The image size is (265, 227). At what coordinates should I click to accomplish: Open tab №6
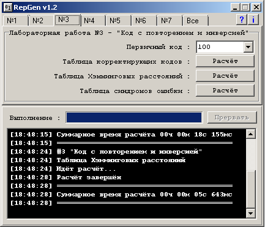coord(144,21)
